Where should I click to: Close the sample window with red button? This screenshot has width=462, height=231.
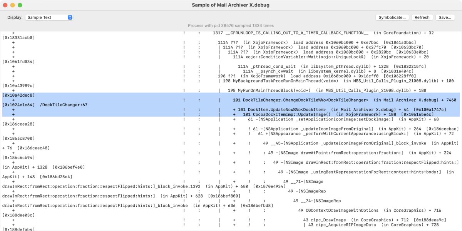pyautogui.click(x=5, y=5)
